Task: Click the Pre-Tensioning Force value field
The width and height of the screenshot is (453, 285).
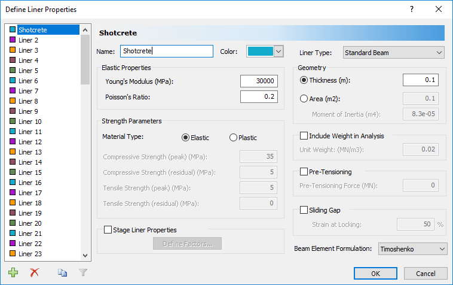Action: point(421,185)
